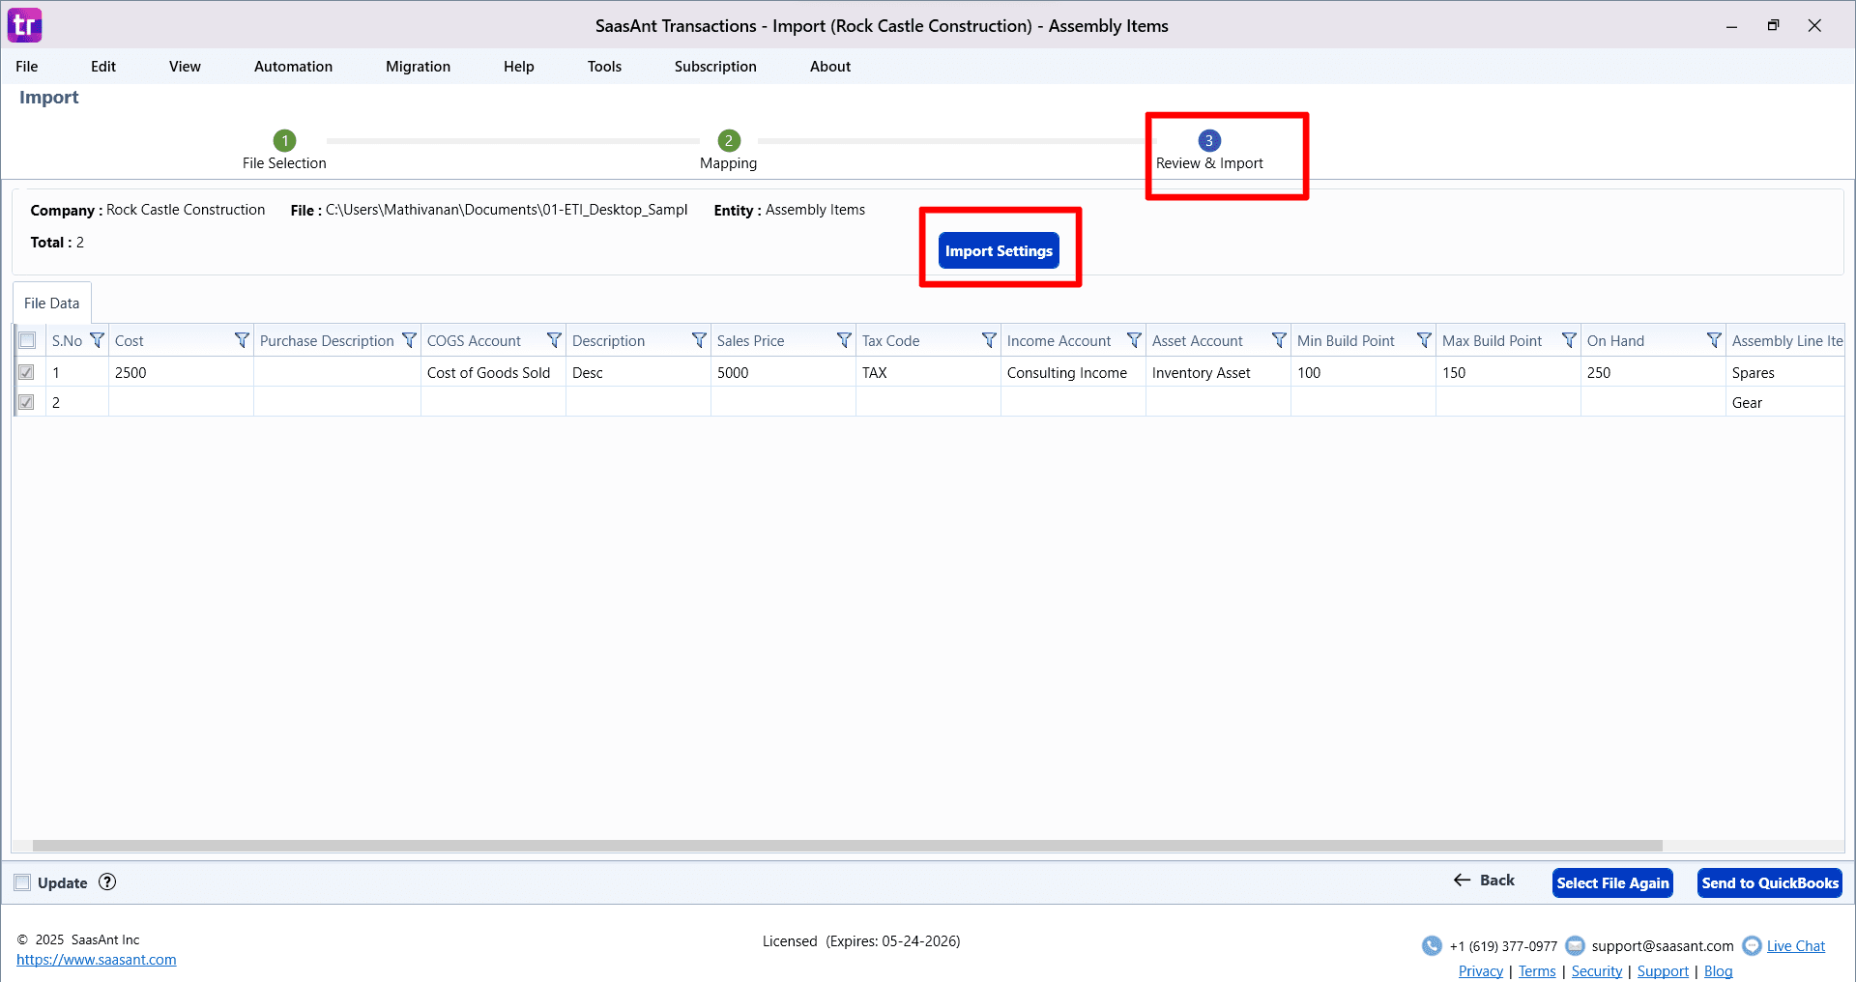The width and height of the screenshot is (1856, 982).
Task: Click the On Hand cell 250
Action: pos(1653,372)
